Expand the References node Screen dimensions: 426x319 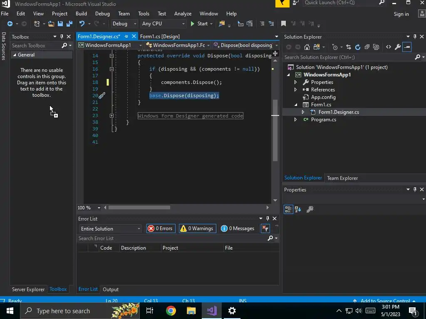point(296,90)
